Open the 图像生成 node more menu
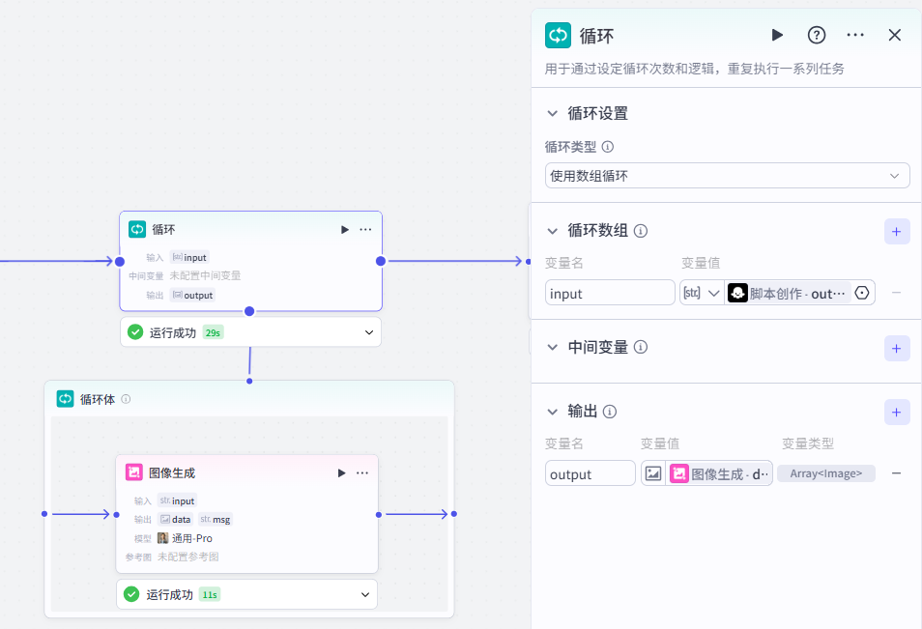Screen dimensions: 922x629 362,473
